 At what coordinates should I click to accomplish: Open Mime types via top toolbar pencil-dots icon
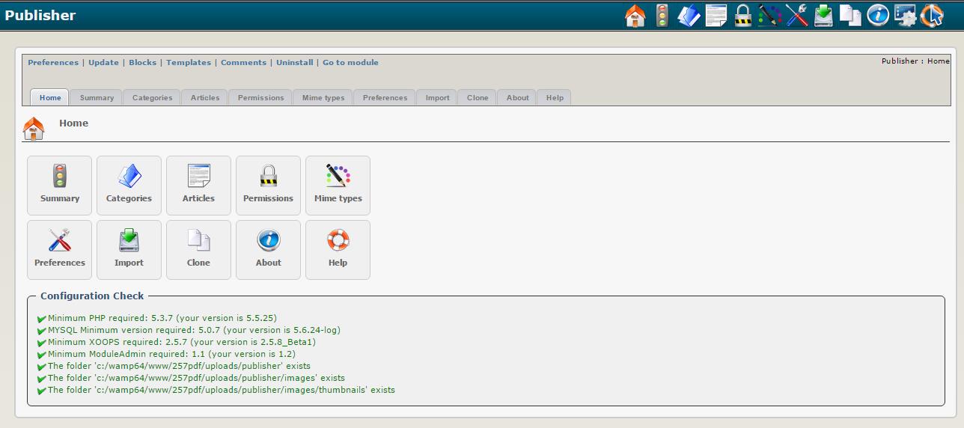click(x=769, y=16)
